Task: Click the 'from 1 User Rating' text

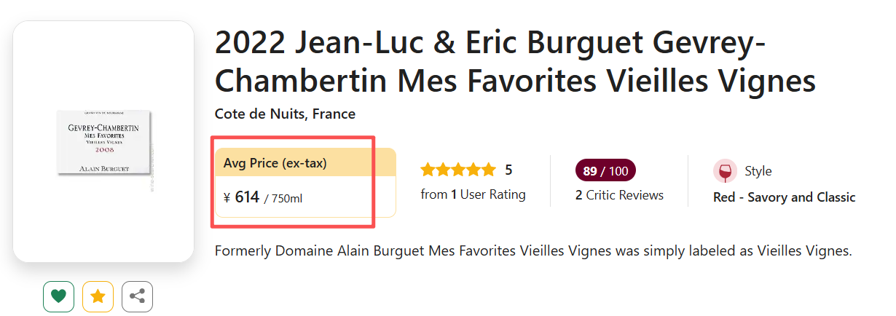Action: tap(473, 194)
